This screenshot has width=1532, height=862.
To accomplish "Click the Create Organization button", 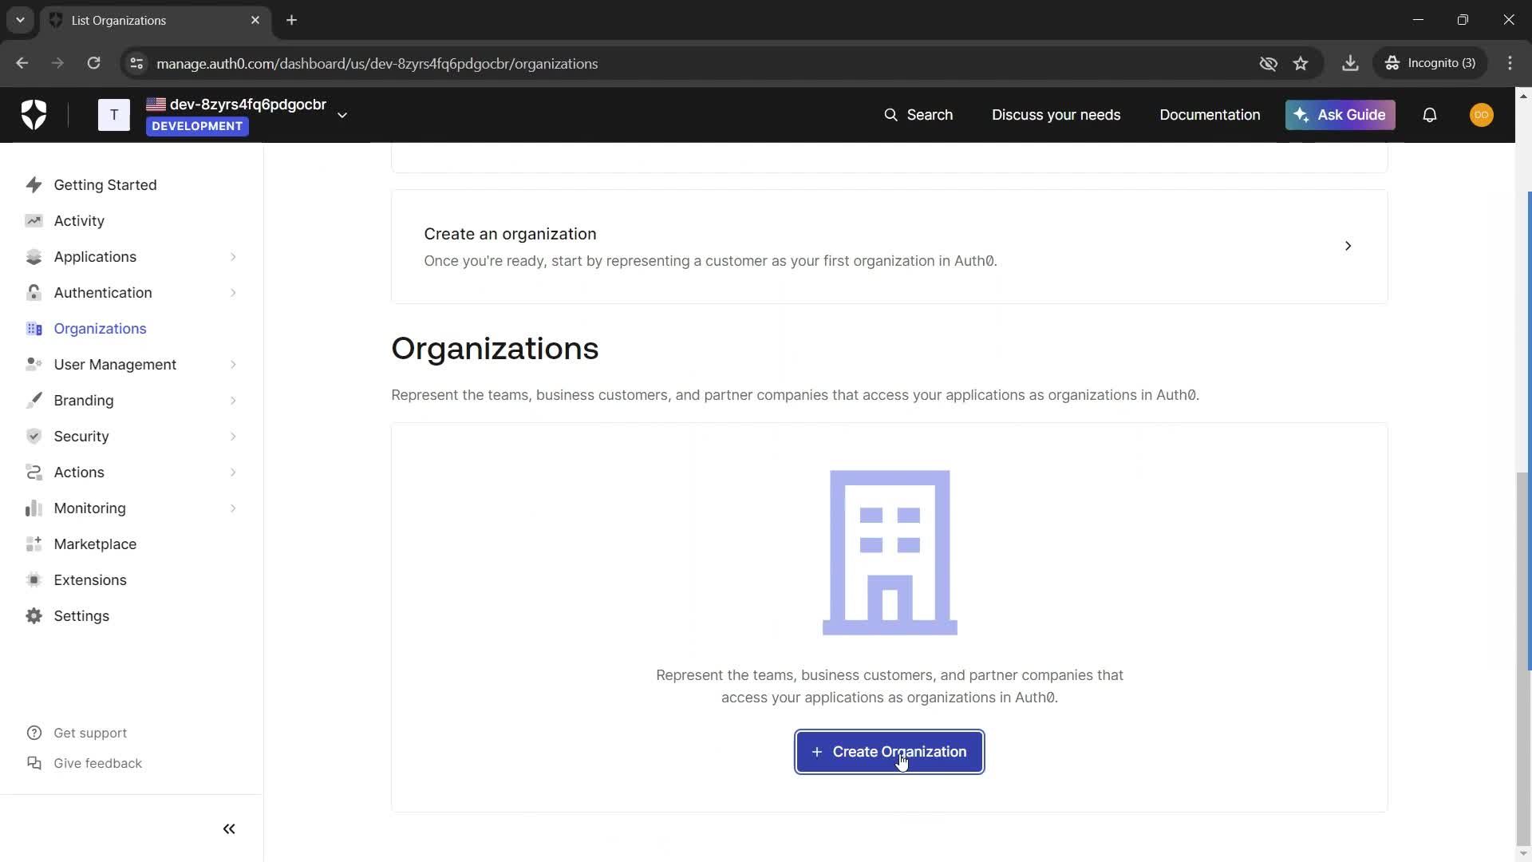I will point(889,752).
